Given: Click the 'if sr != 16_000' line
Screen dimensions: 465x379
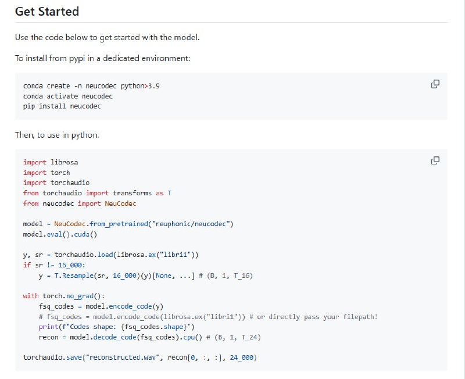Looking at the screenshot, I should click(53, 265).
